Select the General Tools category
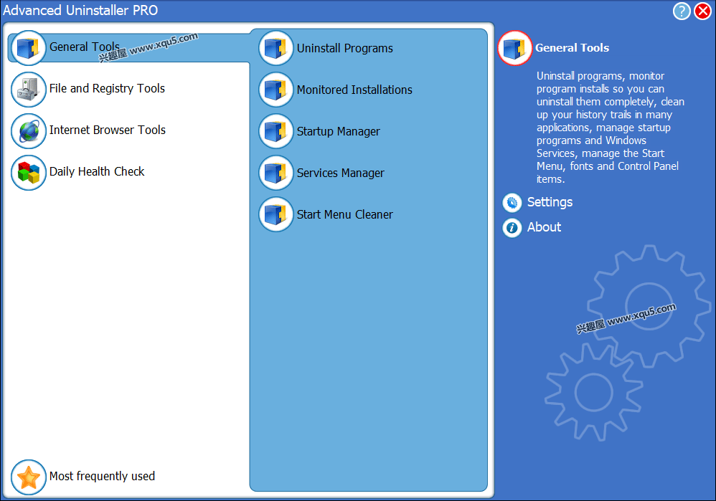The height and width of the screenshot is (501, 716). (x=85, y=47)
